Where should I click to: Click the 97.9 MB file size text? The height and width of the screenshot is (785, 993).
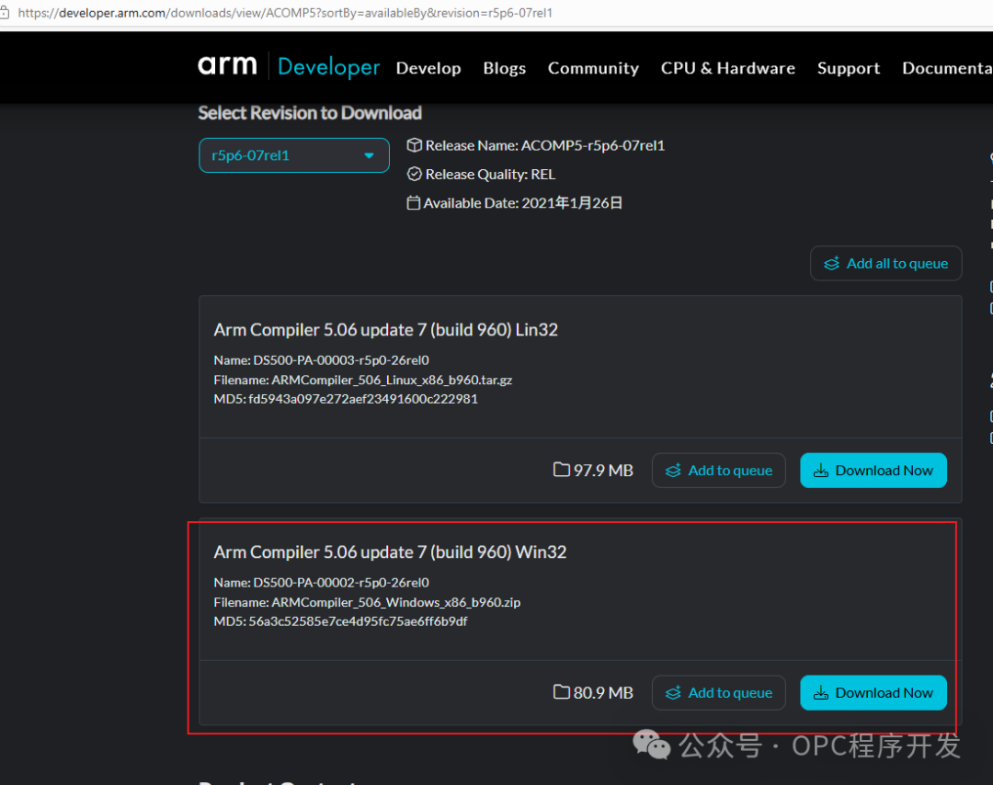[603, 471]
